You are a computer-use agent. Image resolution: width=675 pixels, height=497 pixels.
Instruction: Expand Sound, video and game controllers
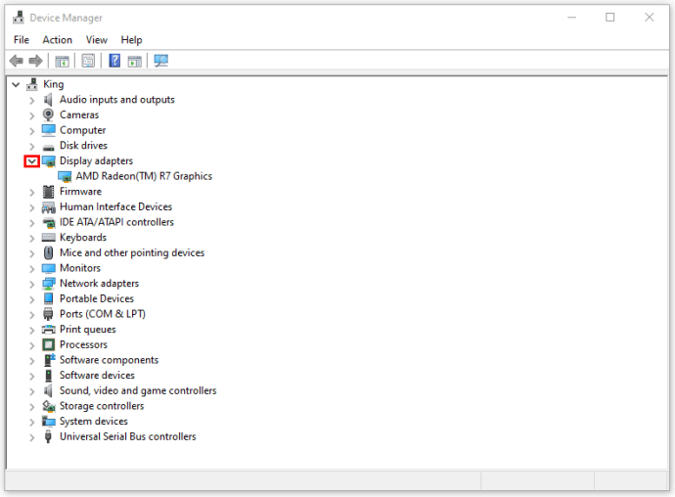32,392
